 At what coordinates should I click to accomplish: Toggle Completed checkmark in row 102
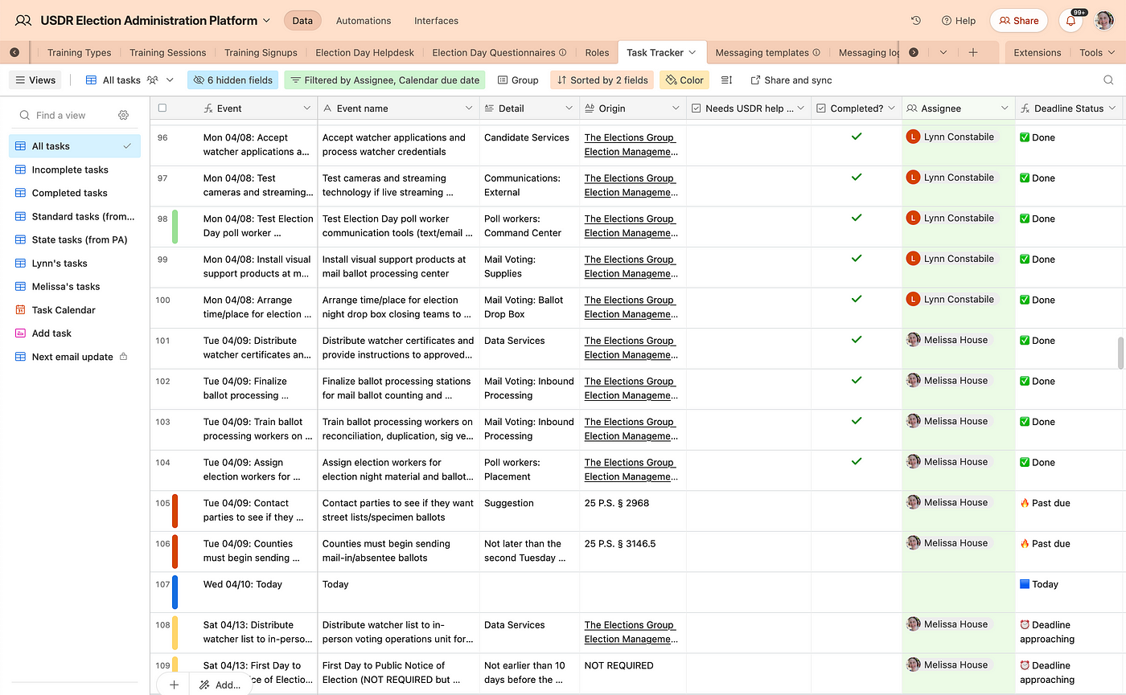[x=857, y=380]
